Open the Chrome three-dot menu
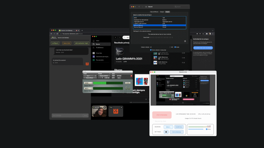This screenshot has height=148, width=264. click(x=213, y=34)
